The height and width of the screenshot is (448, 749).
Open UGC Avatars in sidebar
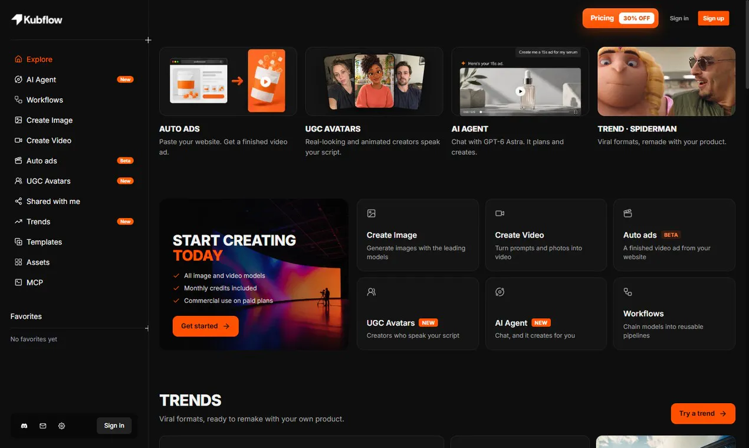pyautogui.click(x=74, y=181)
